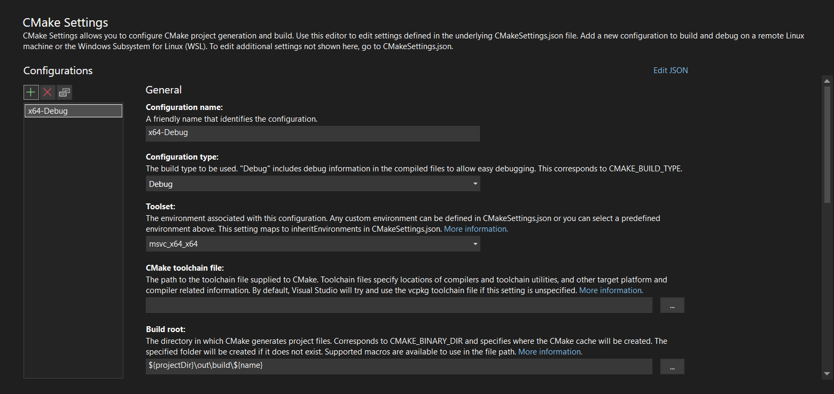Select x64-Debug in configurations list
Image resolution: width=834 pixels, height=394 pixels.
coord(74,111)
